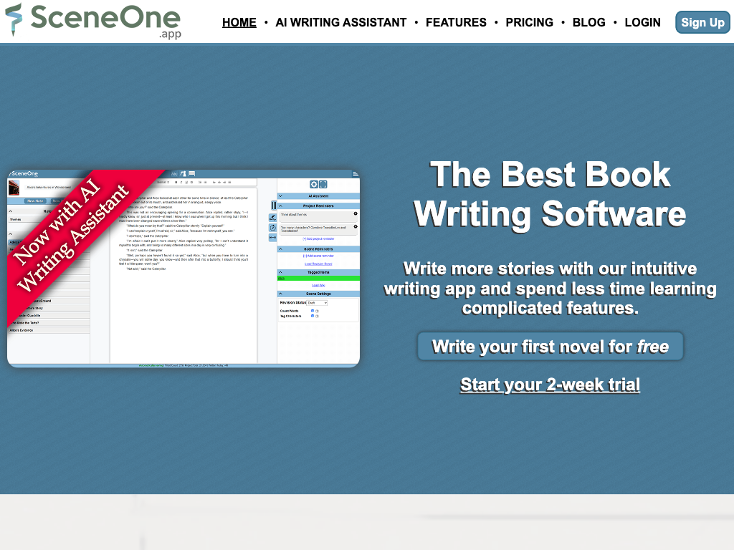The image size is (734, 550).
Task: Go to the HOME nav link
Action: [239, 22]
